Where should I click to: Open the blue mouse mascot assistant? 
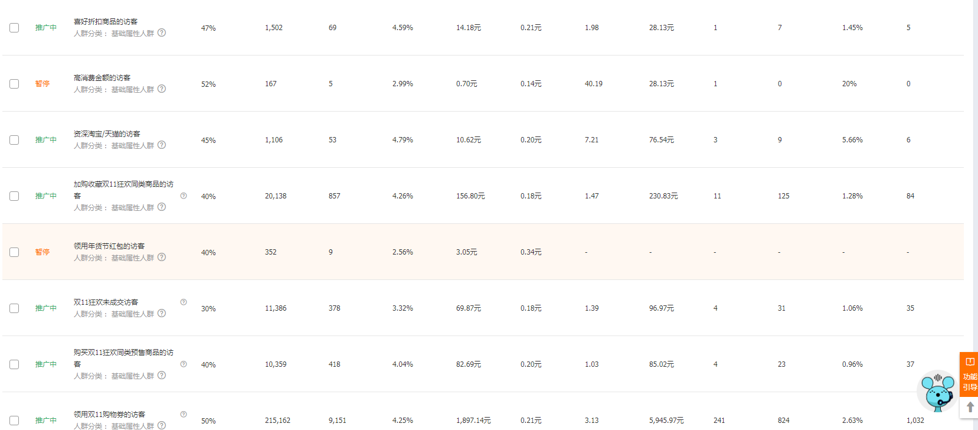coord(938,390)
